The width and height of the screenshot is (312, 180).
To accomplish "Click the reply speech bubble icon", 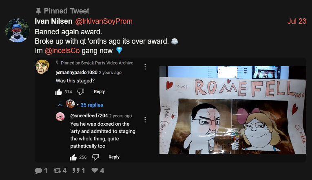I will (x=38, y=171).
